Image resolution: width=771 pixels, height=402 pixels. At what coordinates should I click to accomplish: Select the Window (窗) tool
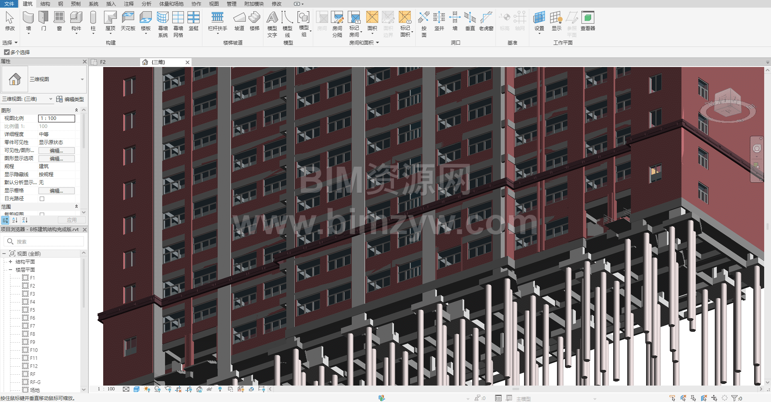click(x=59, y=21)
